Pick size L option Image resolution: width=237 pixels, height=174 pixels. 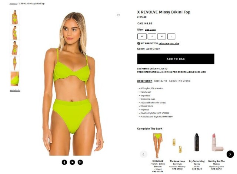point(171,37)
